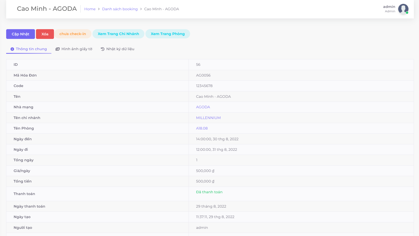Click the Đã thanh toán payment status

pos(209,192)
